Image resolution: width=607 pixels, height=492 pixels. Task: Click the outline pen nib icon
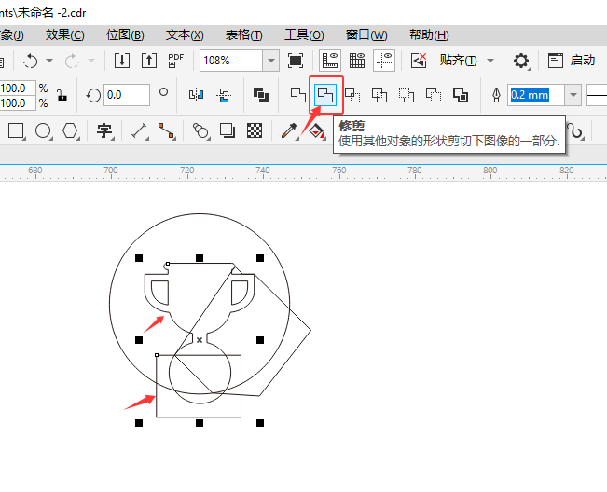(x=496, y=95)
